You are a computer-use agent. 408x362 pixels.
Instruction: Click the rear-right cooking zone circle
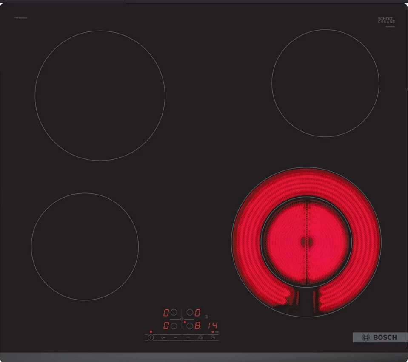coord(325,83)
